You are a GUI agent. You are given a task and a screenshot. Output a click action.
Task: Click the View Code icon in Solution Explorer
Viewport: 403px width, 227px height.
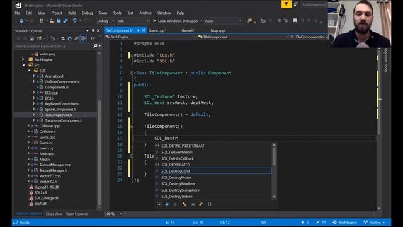[93, 38]
